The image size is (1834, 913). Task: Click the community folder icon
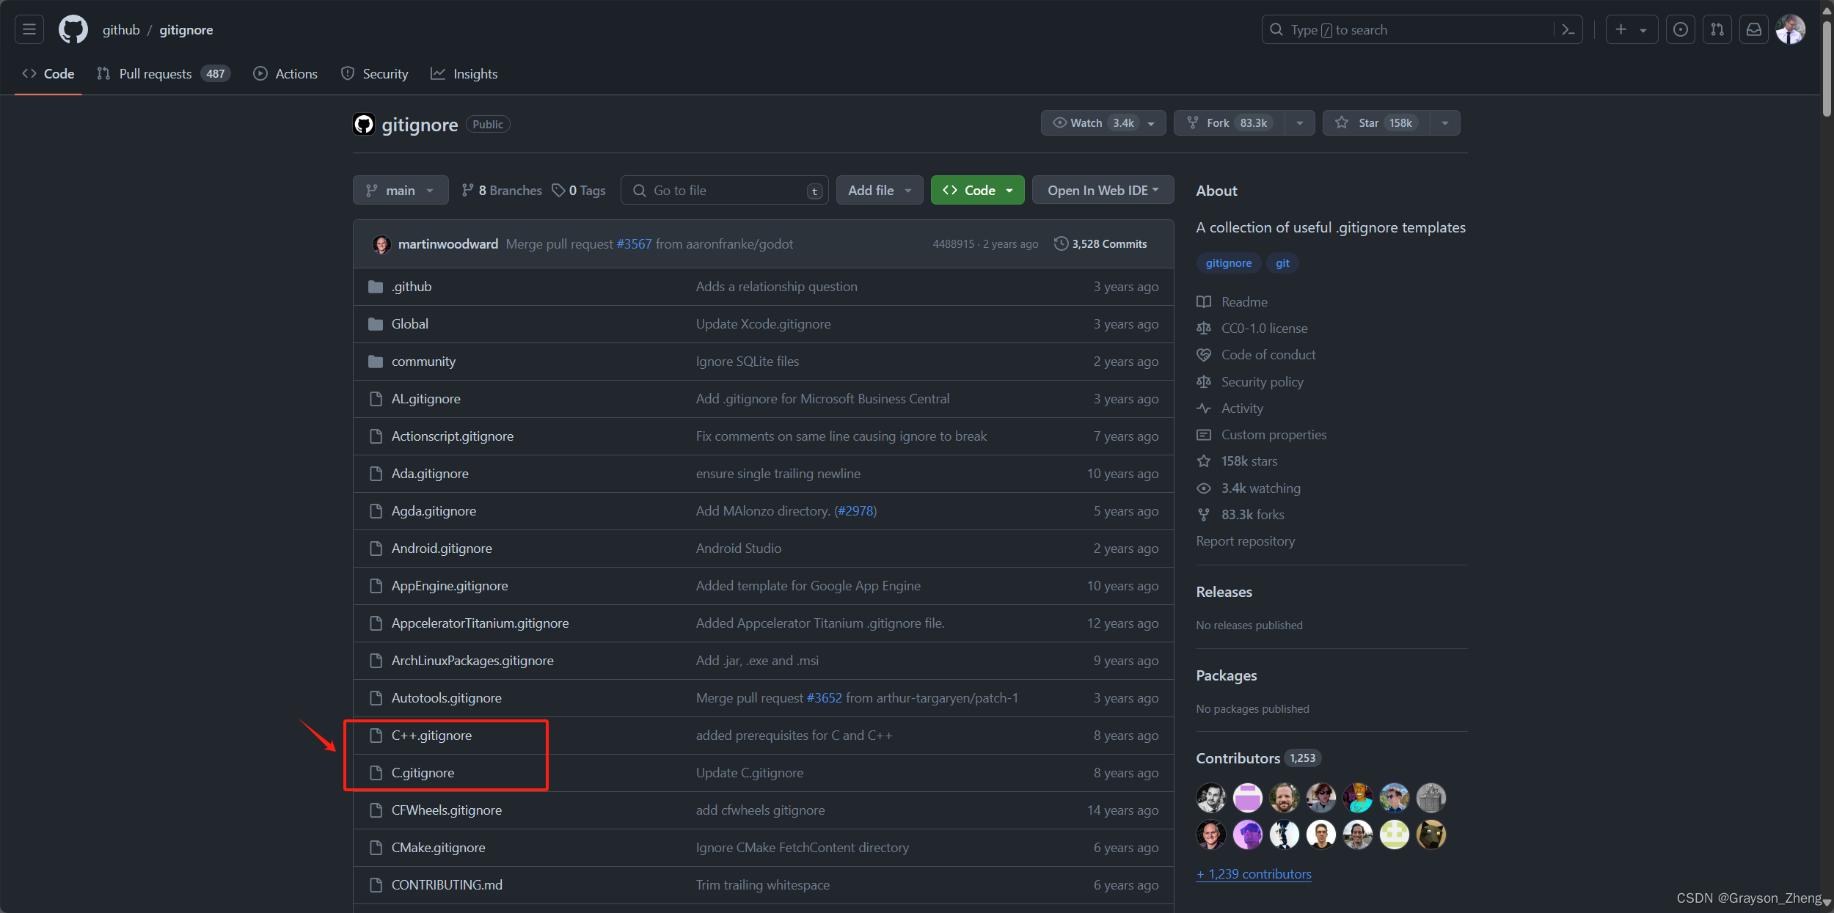[x=376, y=362]
